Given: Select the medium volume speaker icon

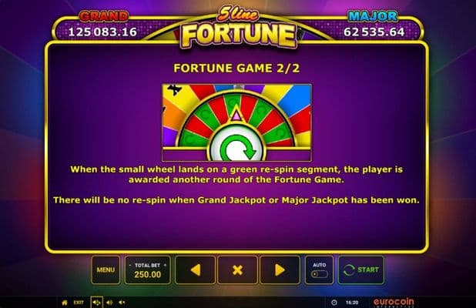Looking at the screenshot, I should [x=109, y=303].
